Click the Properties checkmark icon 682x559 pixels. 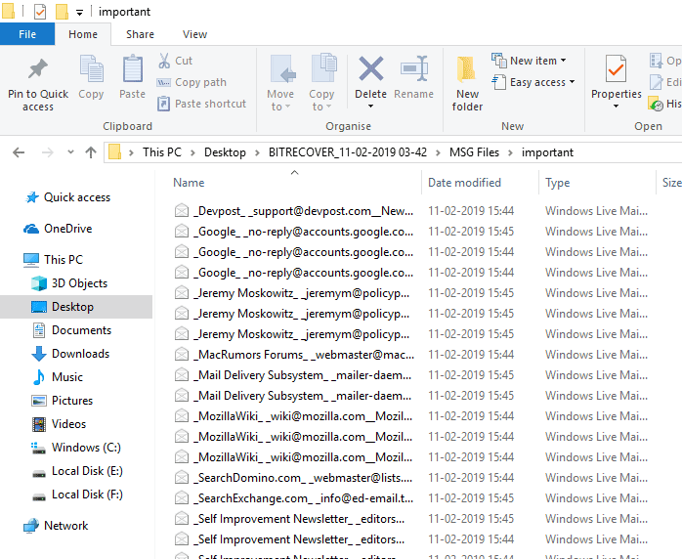point(616,68)
